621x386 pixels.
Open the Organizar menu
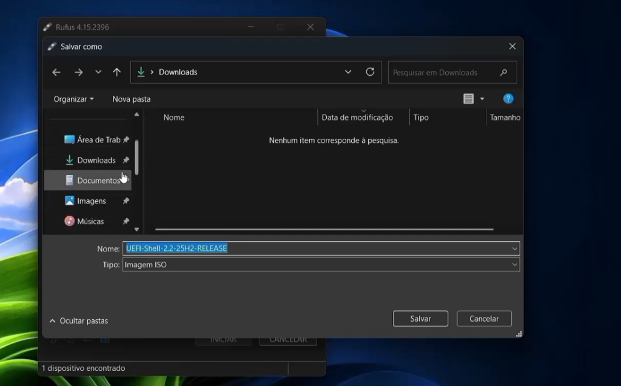click(x=73, y=99)
